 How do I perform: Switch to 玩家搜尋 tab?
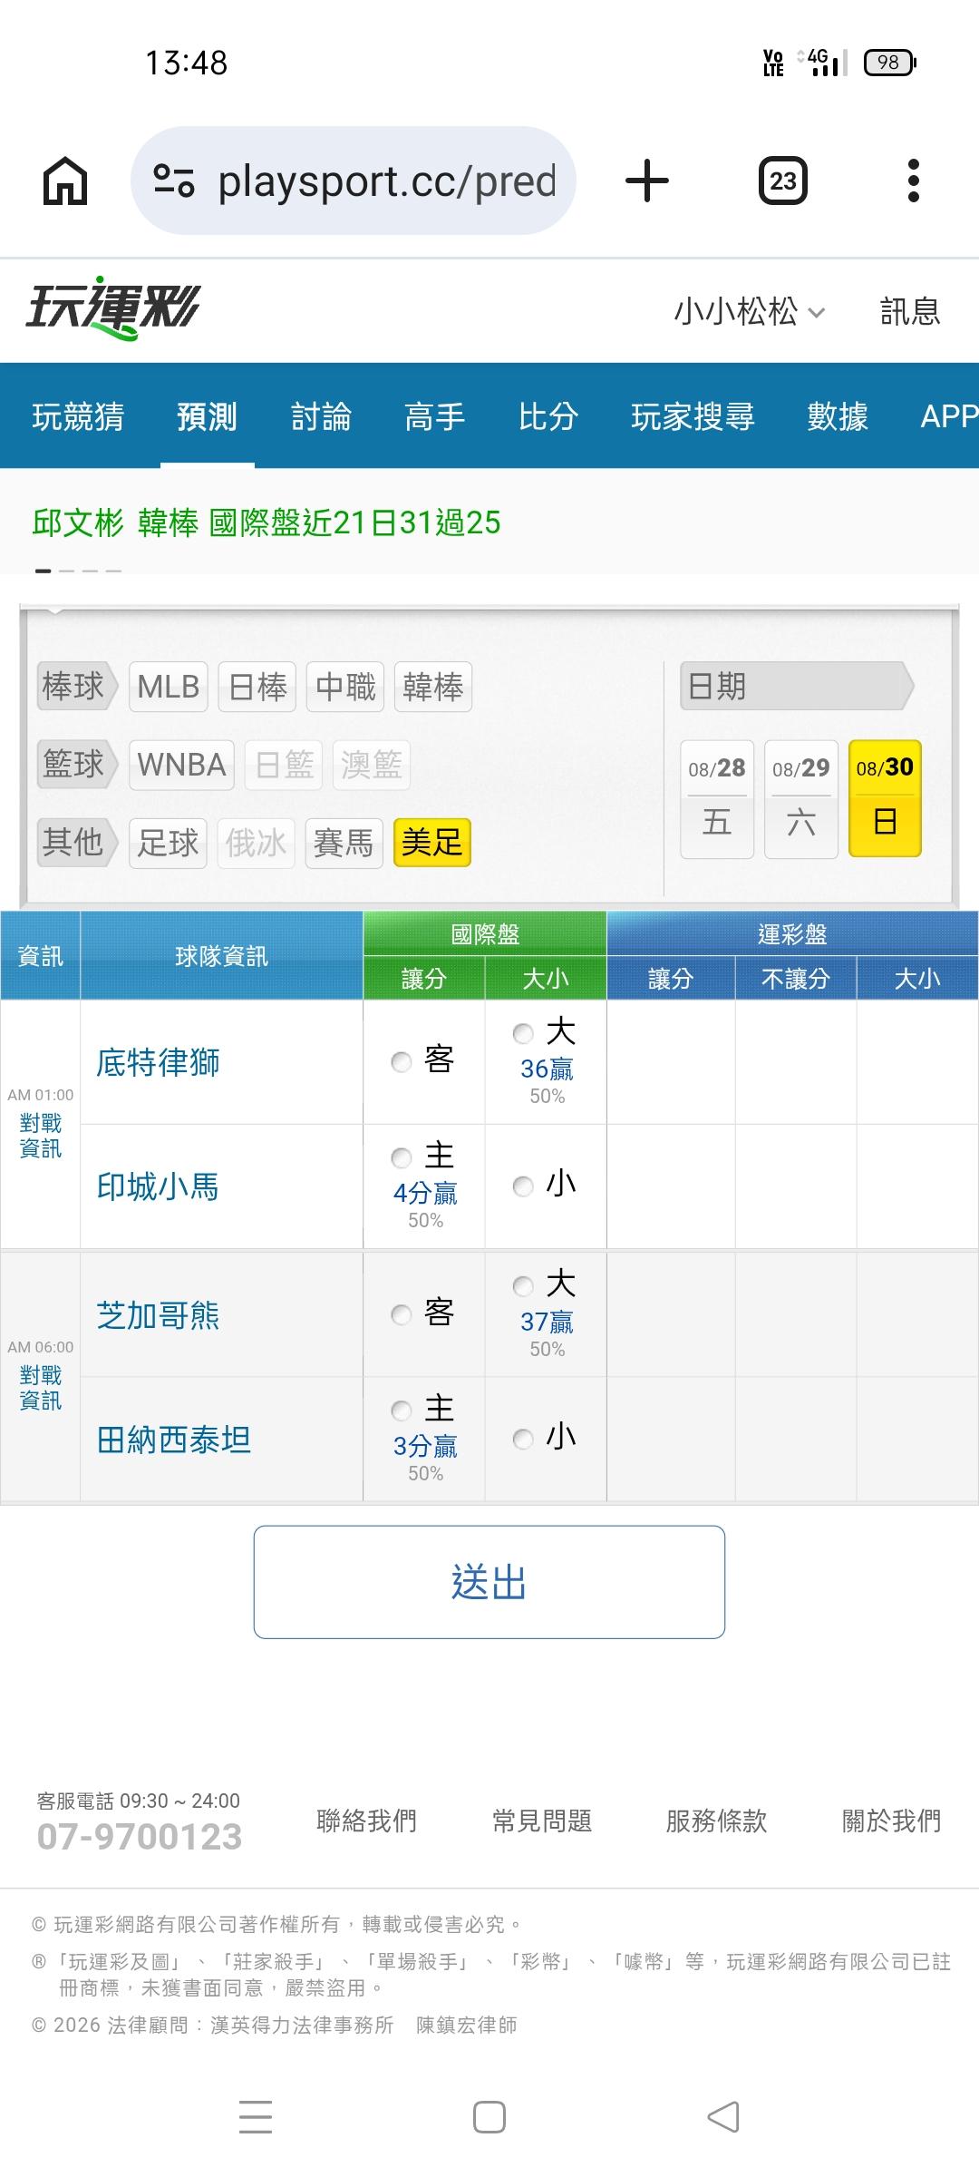[x=693, y=416]
